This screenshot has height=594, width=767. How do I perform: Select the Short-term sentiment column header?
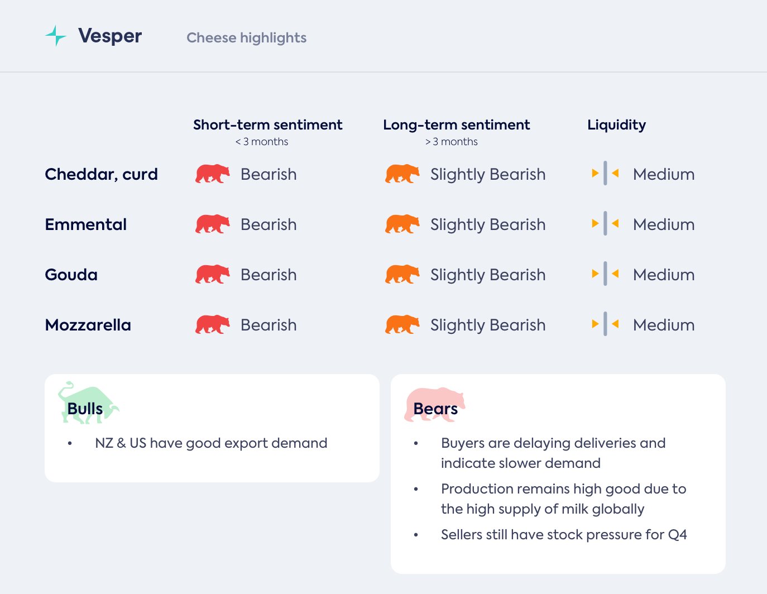[267, 125]
